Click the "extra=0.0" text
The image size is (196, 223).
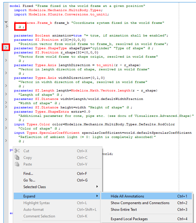[80, 112]
